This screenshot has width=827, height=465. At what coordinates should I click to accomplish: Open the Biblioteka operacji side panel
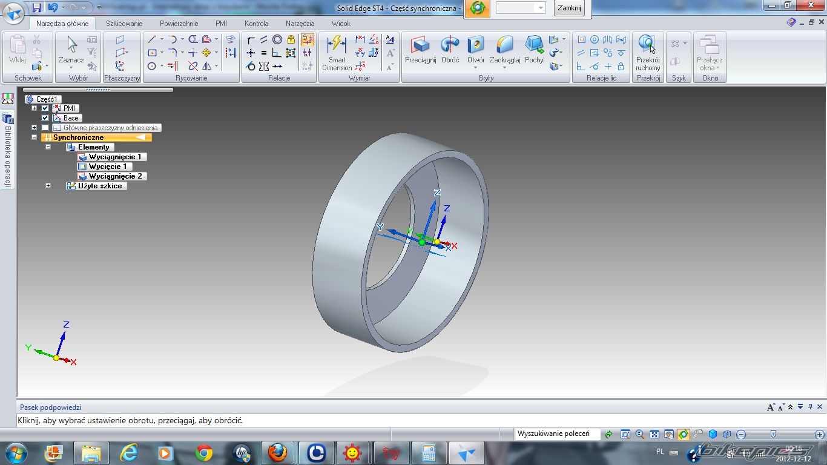click(x=8, y=149)
